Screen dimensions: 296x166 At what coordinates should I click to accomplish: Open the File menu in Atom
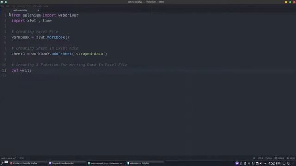point(2,6)
